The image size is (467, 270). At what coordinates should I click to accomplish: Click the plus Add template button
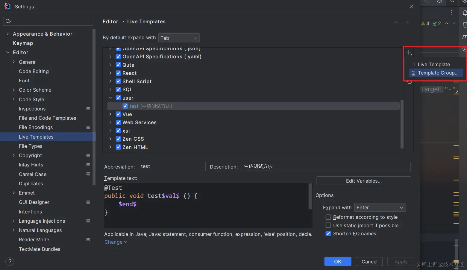coord(409,52)
